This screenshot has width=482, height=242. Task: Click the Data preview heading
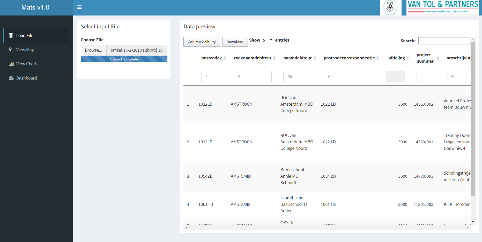[199, 27]
